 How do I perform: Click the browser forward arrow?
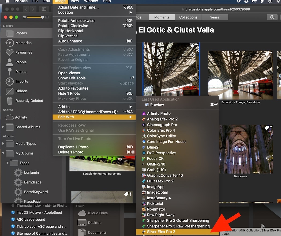pos(33,9)
